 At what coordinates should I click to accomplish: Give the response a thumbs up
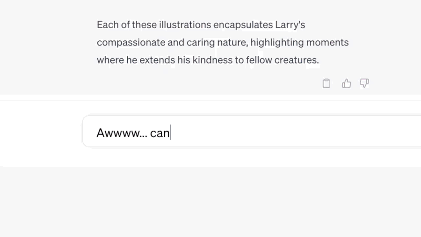click(346, 83)
